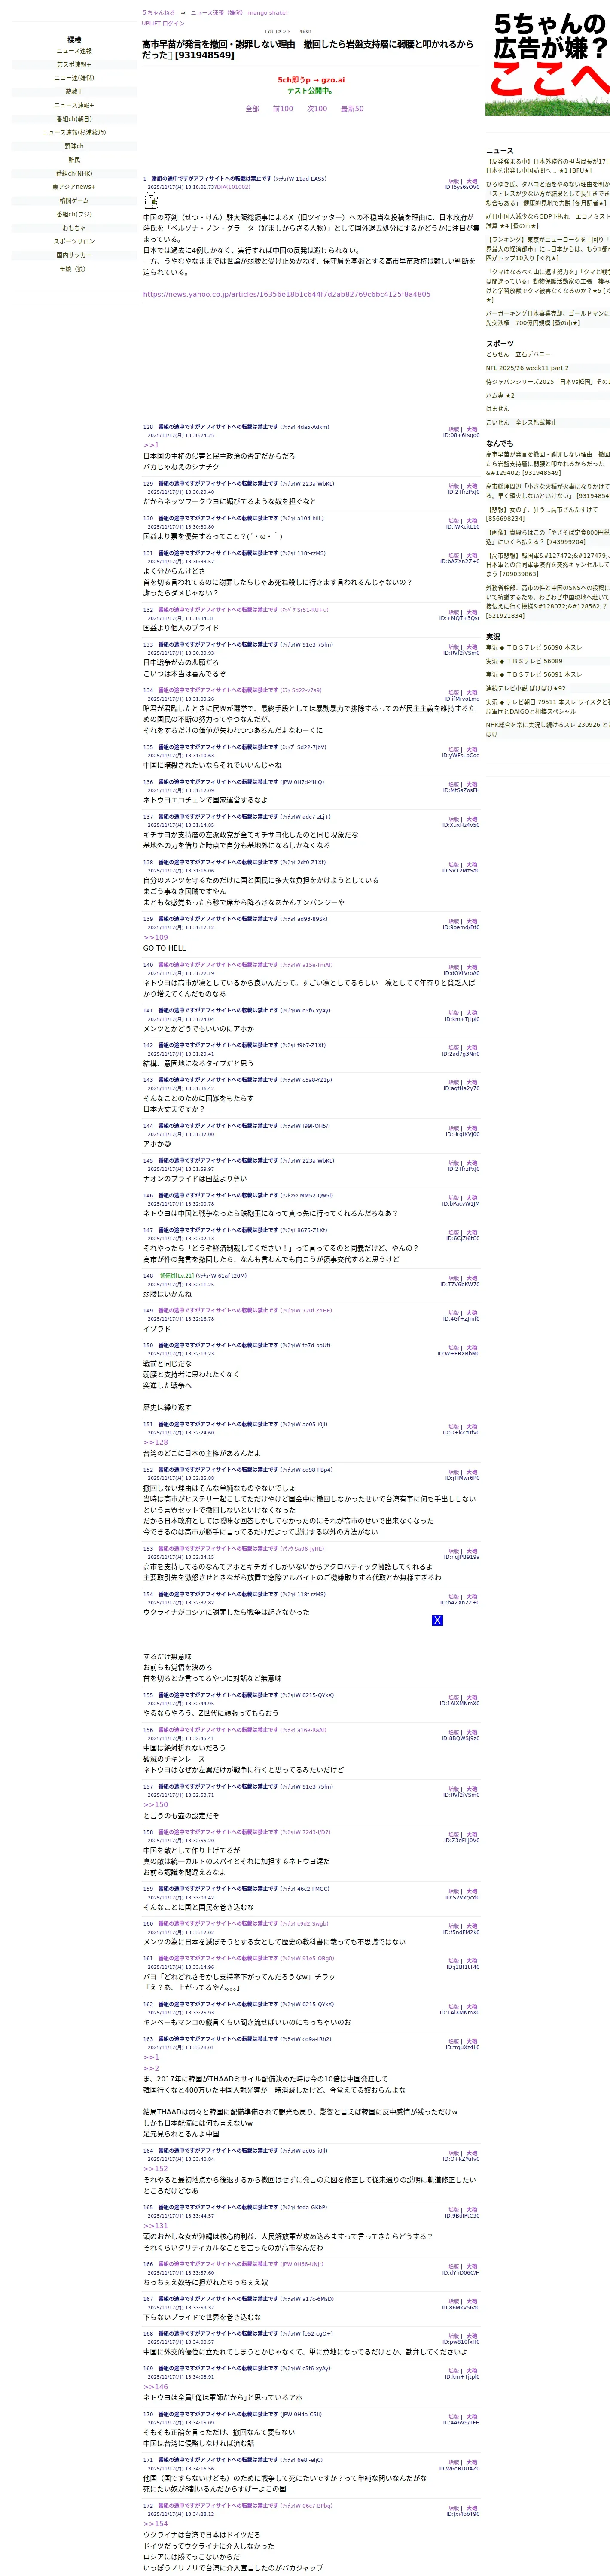Click poster name 警備員[Lv.21] on post 148

177,1276
